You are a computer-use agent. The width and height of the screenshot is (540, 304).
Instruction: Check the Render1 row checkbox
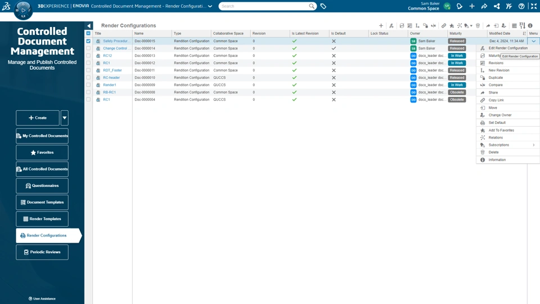click(88, 85)
